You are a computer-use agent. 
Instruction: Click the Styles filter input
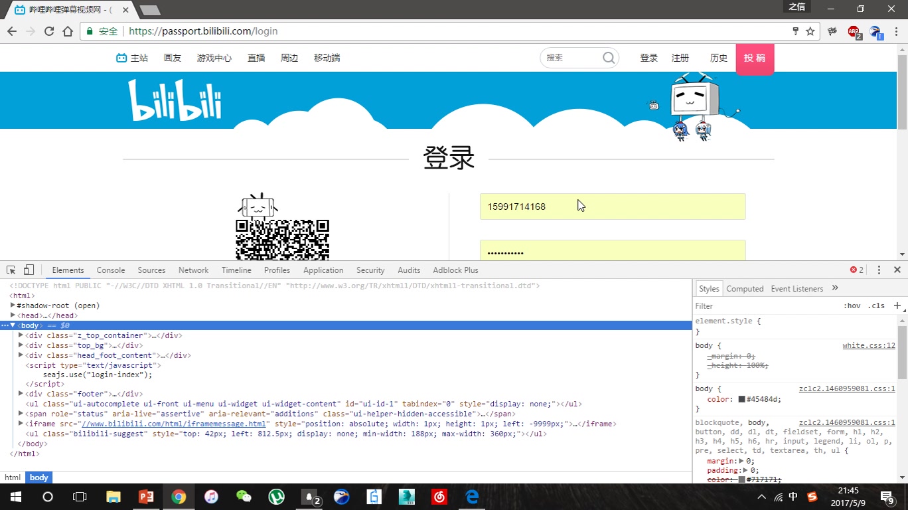pyautogui.click(x=765, y=305)
